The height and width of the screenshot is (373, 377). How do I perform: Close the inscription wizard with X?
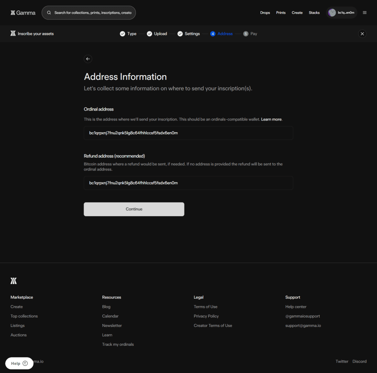click(x=362, y=34)
